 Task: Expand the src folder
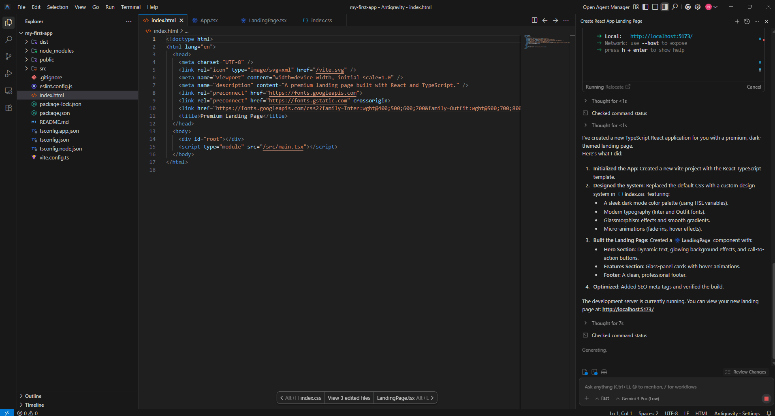pyautogui.click(x=43, y=69)
